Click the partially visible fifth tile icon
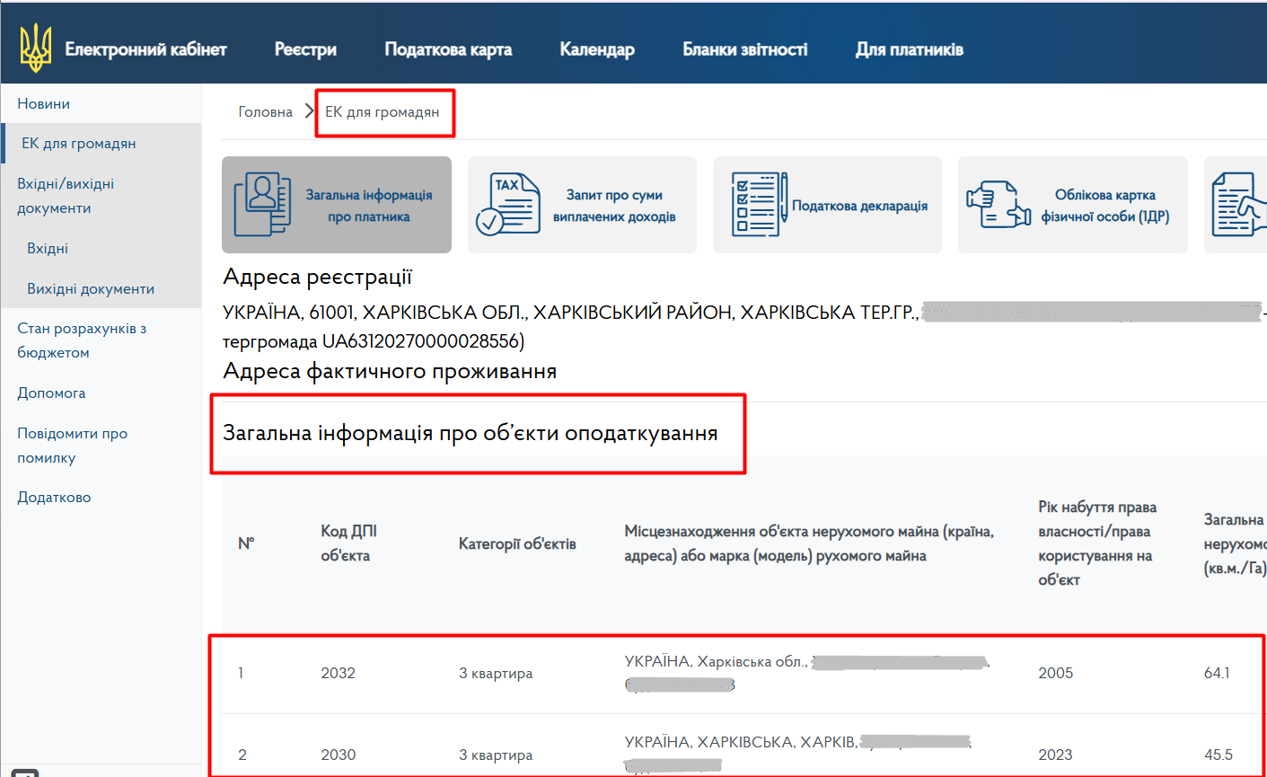1267x777 pixels. (x=1238, y=205)
